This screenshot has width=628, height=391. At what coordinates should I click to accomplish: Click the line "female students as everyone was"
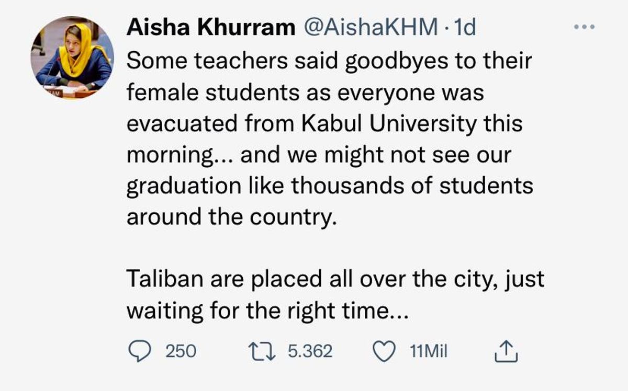[x=305, y=93]
